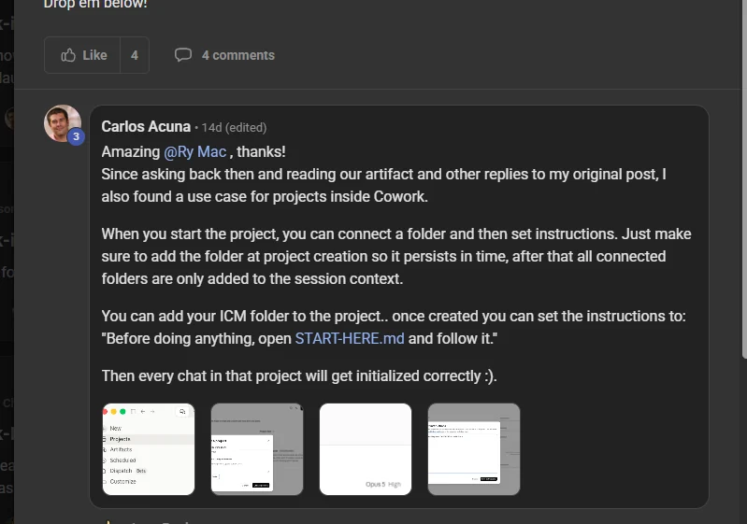Open the START-HERE.md link

tap(350, 338)
